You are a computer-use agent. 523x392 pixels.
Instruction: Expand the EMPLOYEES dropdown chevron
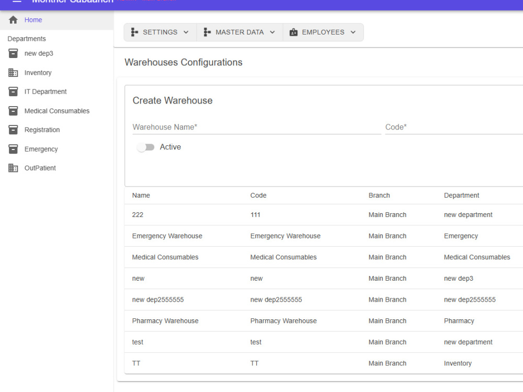pyautogui.click(x=353, y=32)
